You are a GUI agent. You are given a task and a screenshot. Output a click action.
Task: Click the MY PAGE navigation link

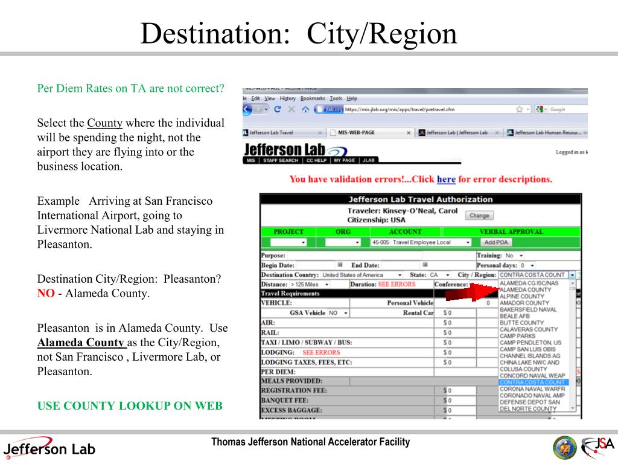click(345, 160)
